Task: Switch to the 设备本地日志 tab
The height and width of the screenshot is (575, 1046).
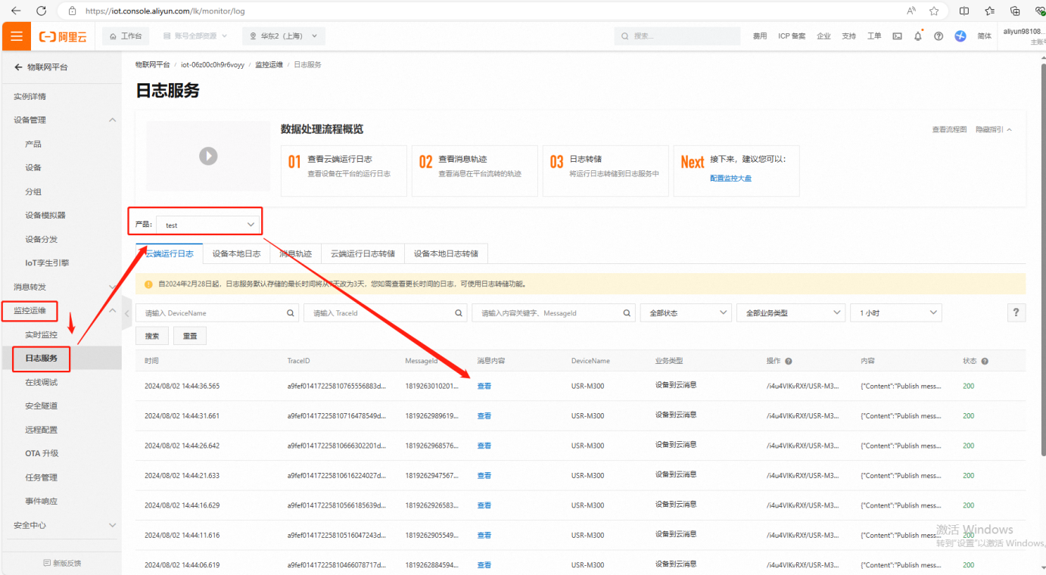Action: [236, 254]
